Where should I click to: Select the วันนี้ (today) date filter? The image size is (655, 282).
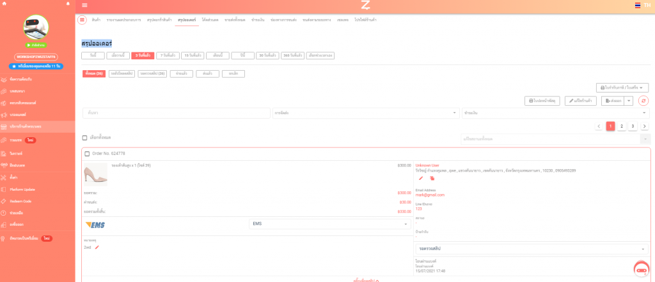click(93, 56)
